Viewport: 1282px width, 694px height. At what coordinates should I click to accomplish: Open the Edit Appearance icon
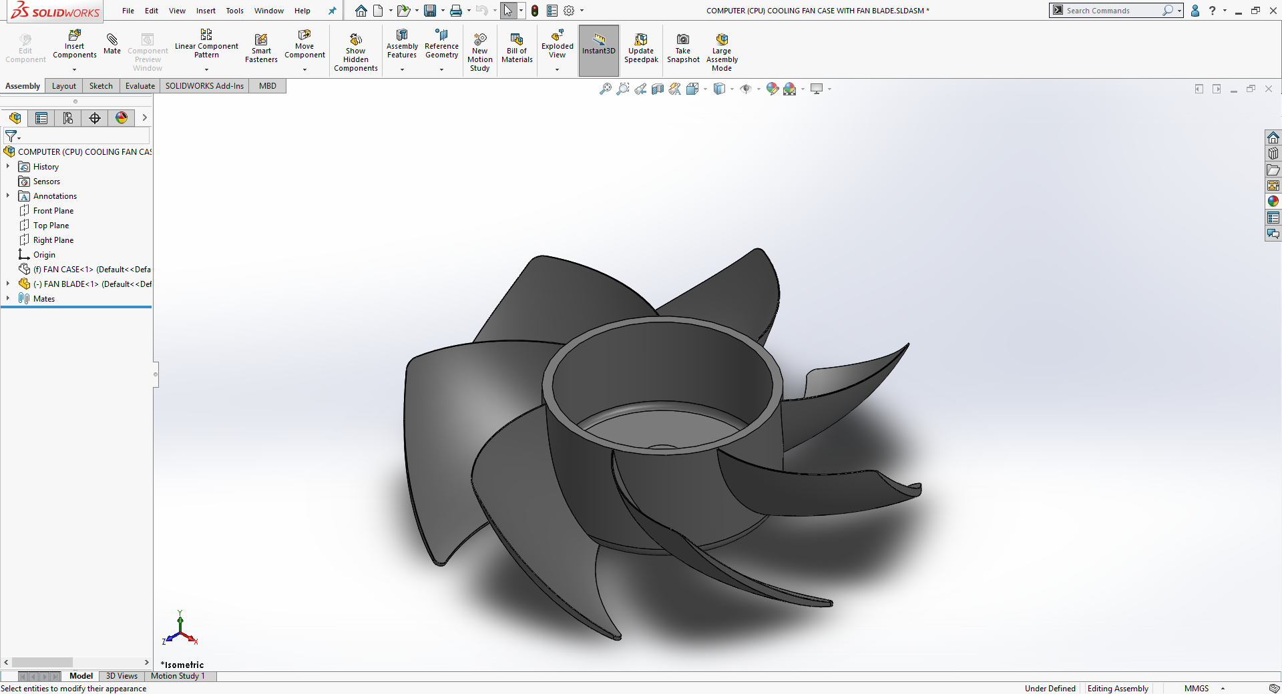click(x=771, y=88)
